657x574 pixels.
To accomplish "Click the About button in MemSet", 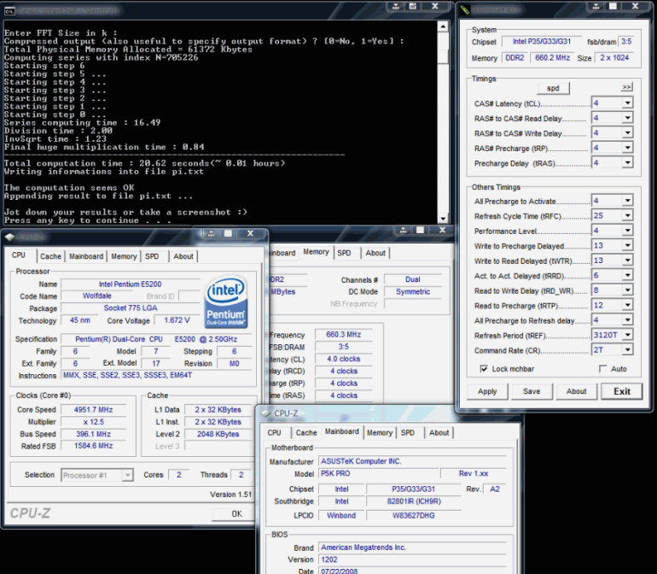I will point(577,391).
